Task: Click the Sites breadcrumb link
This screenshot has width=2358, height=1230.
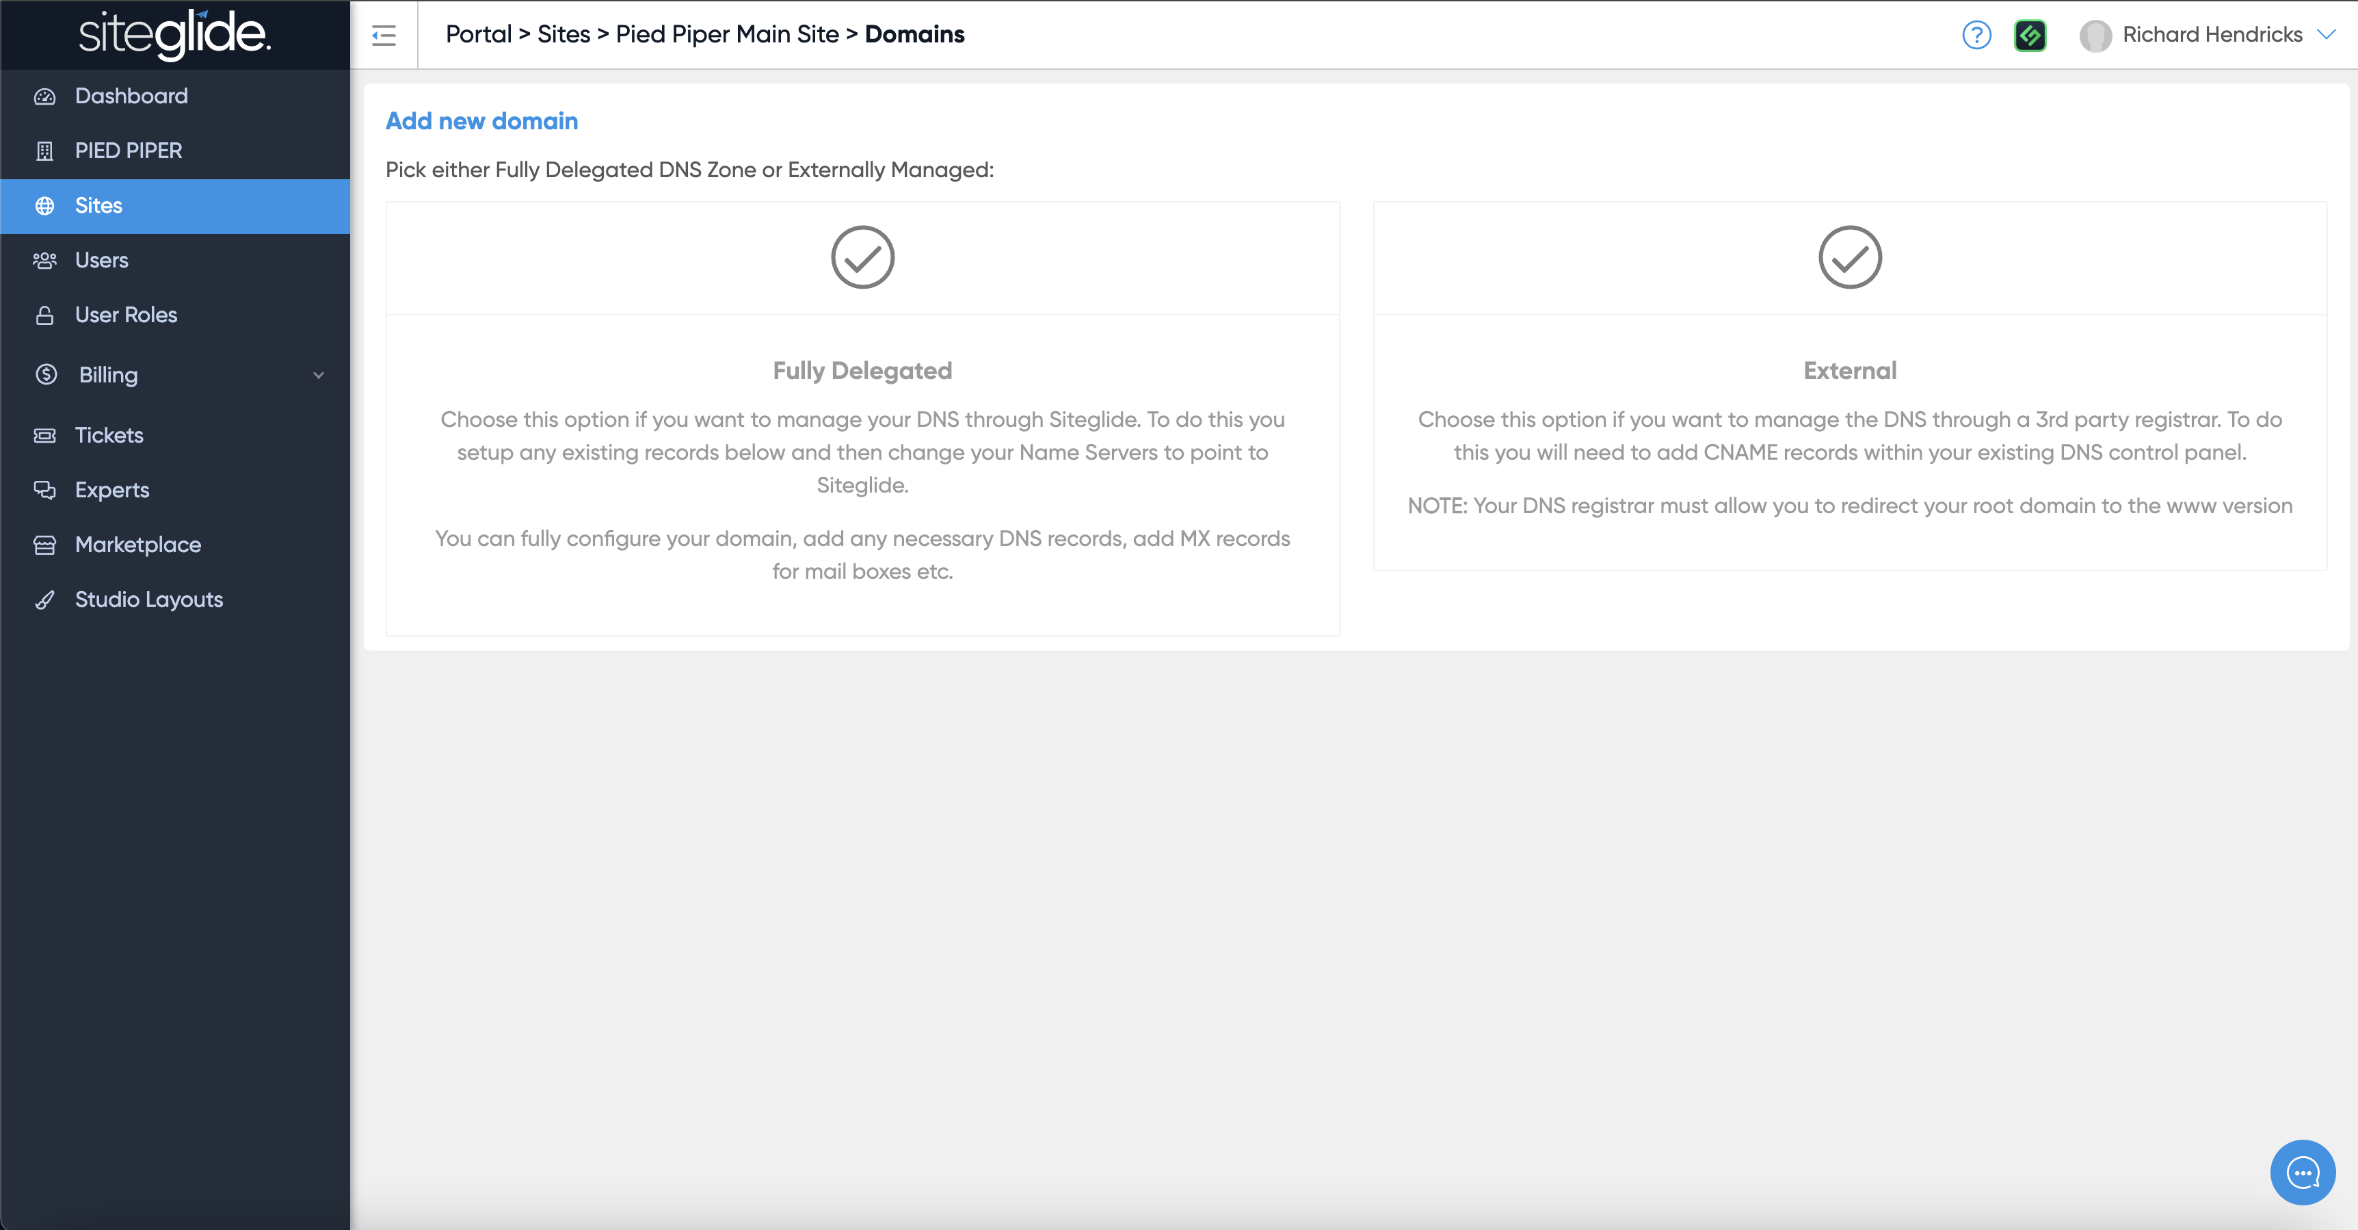Action: 563,35
